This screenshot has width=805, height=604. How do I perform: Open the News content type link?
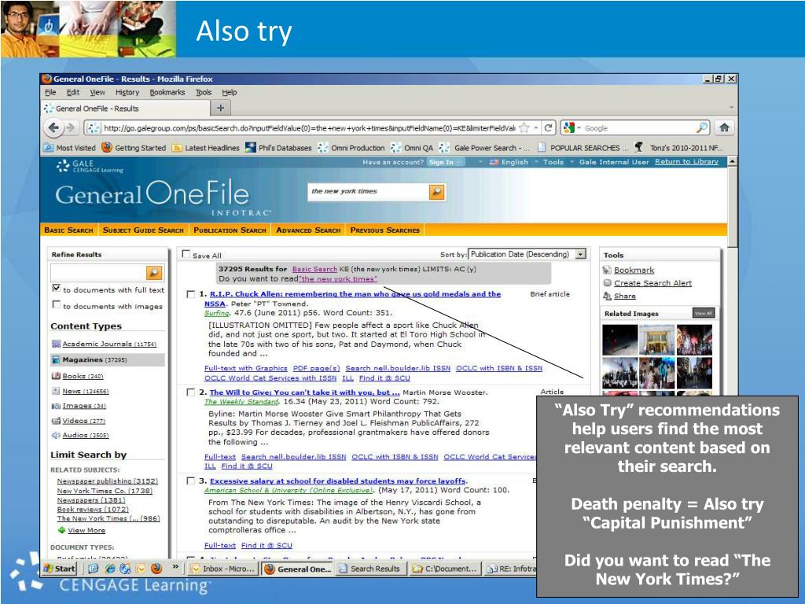[x=85, y=392]
